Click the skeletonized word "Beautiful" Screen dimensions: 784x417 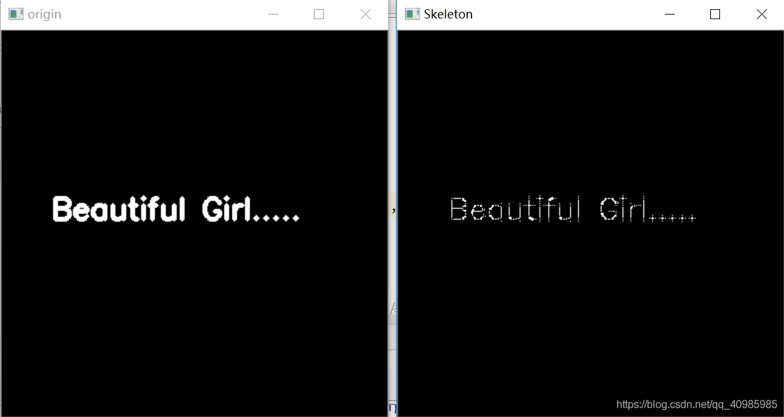click(515, 209)
